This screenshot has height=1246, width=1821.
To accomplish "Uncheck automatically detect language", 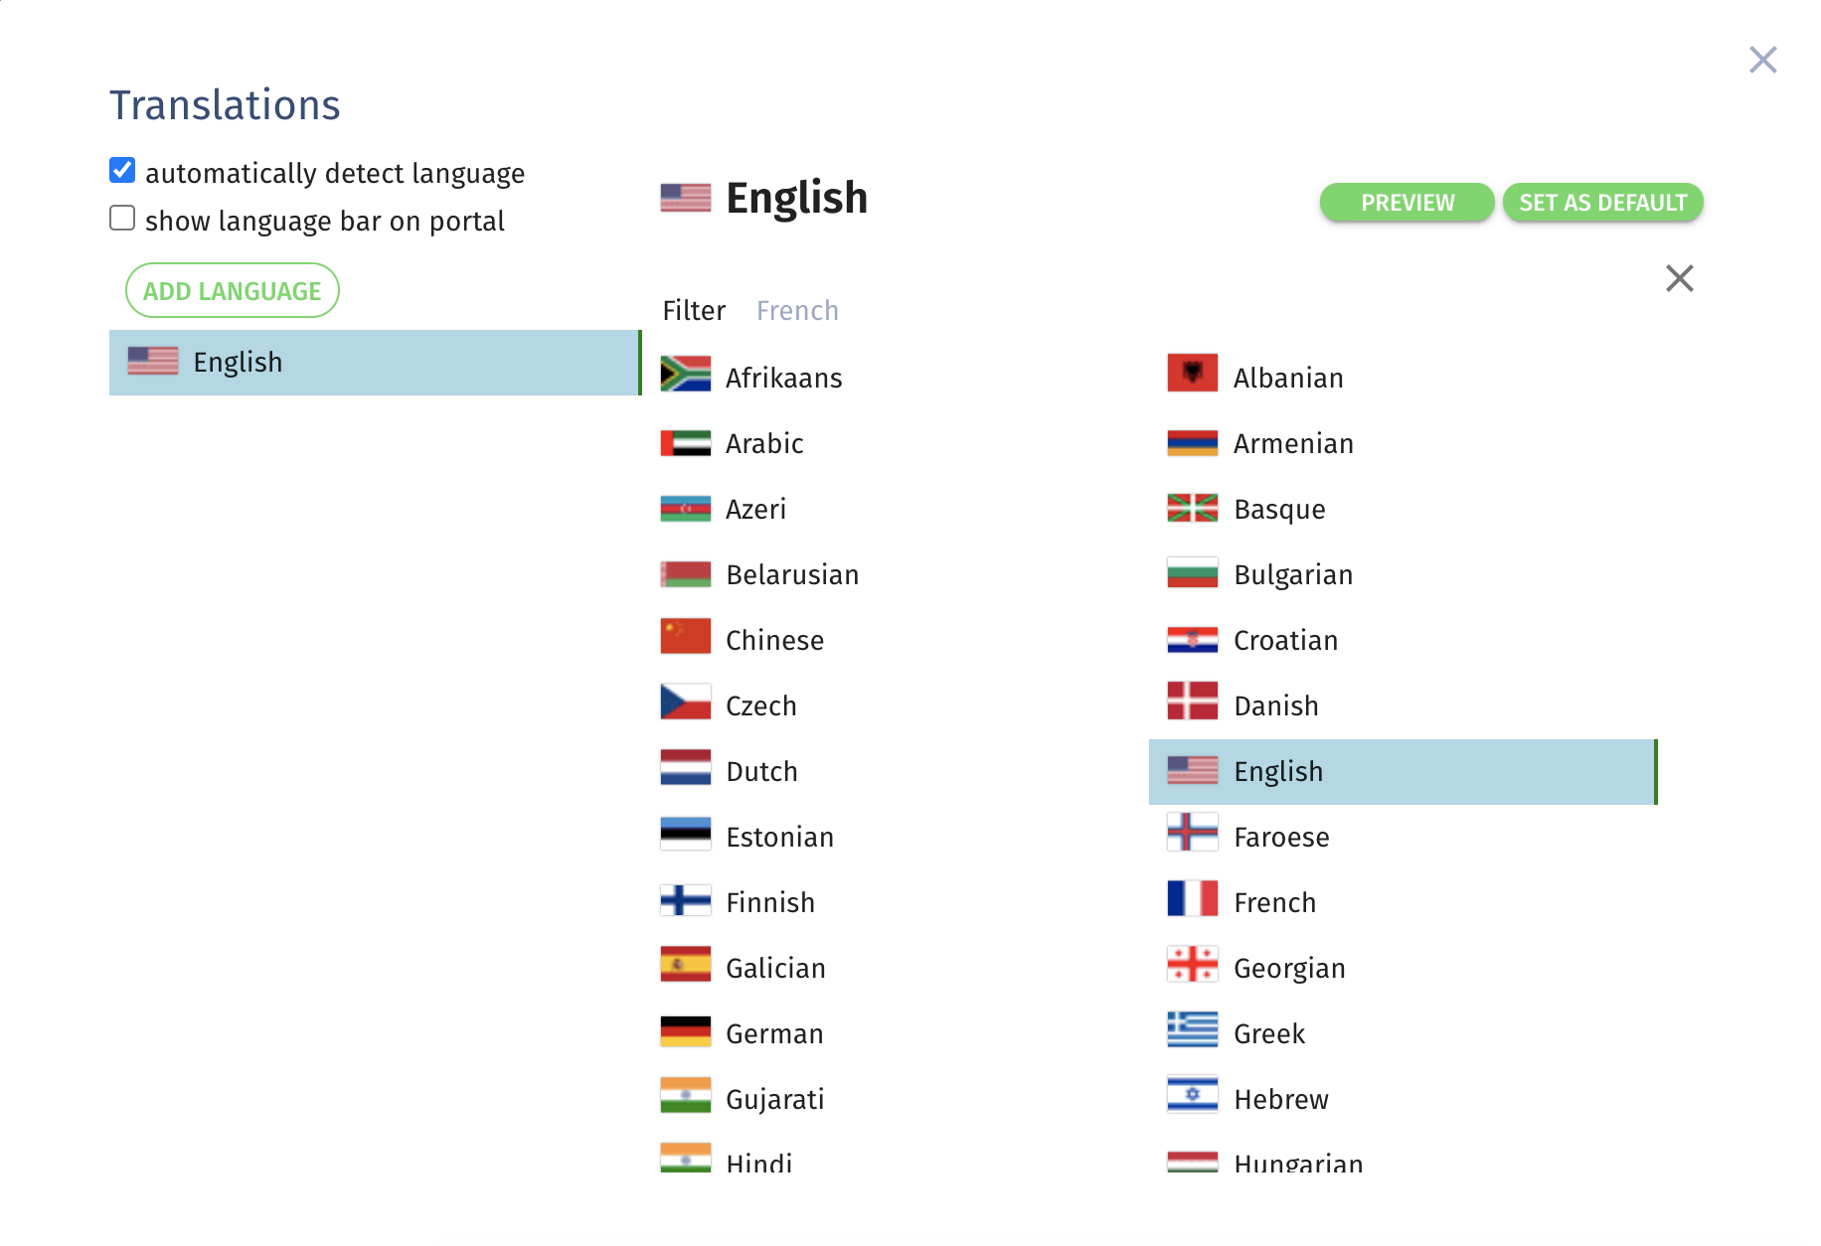I will (122, 171).
